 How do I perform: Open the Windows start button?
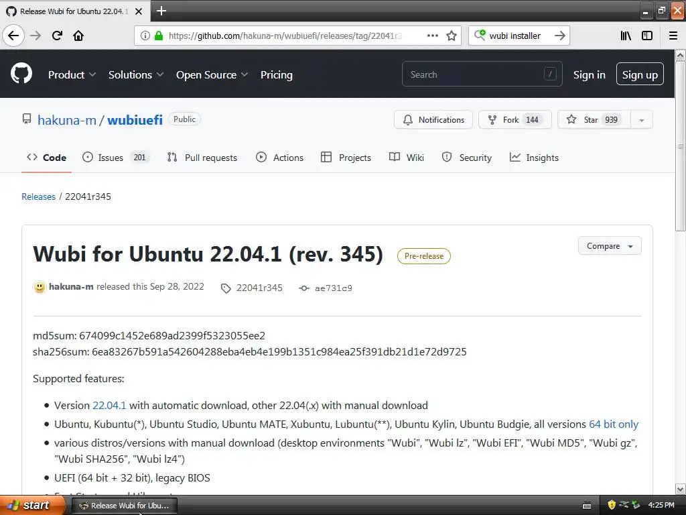[x=32, y=505]
